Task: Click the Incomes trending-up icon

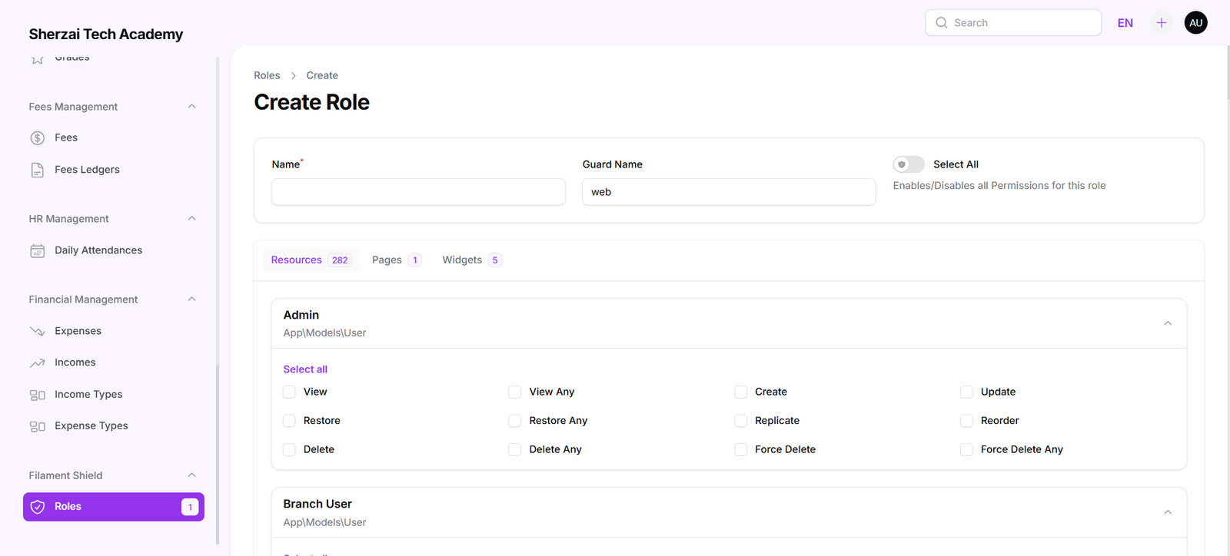Action: (37, 363)
